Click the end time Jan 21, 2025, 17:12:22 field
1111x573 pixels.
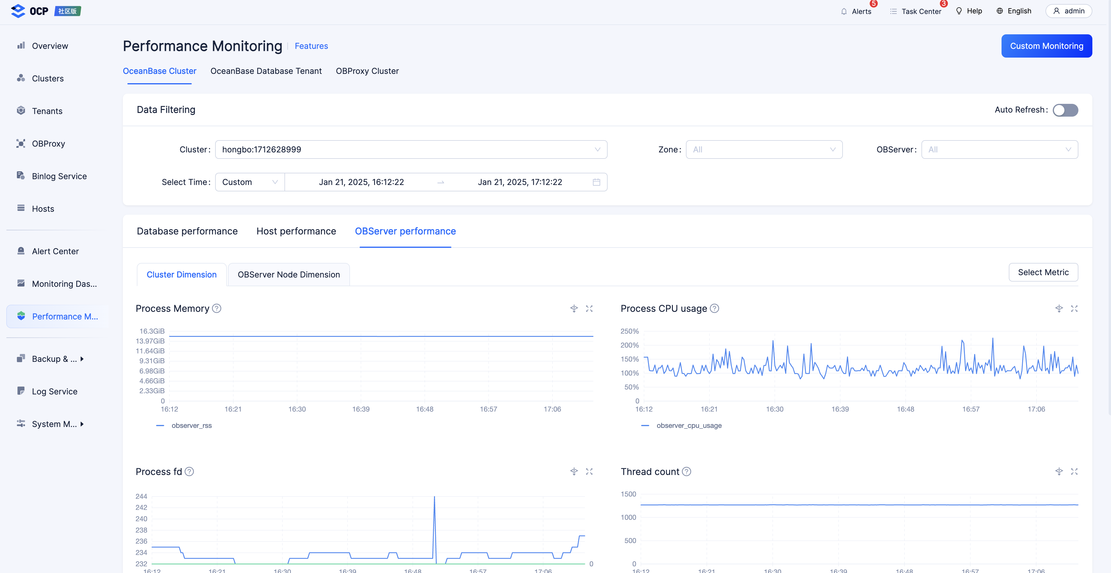(520, 182)
